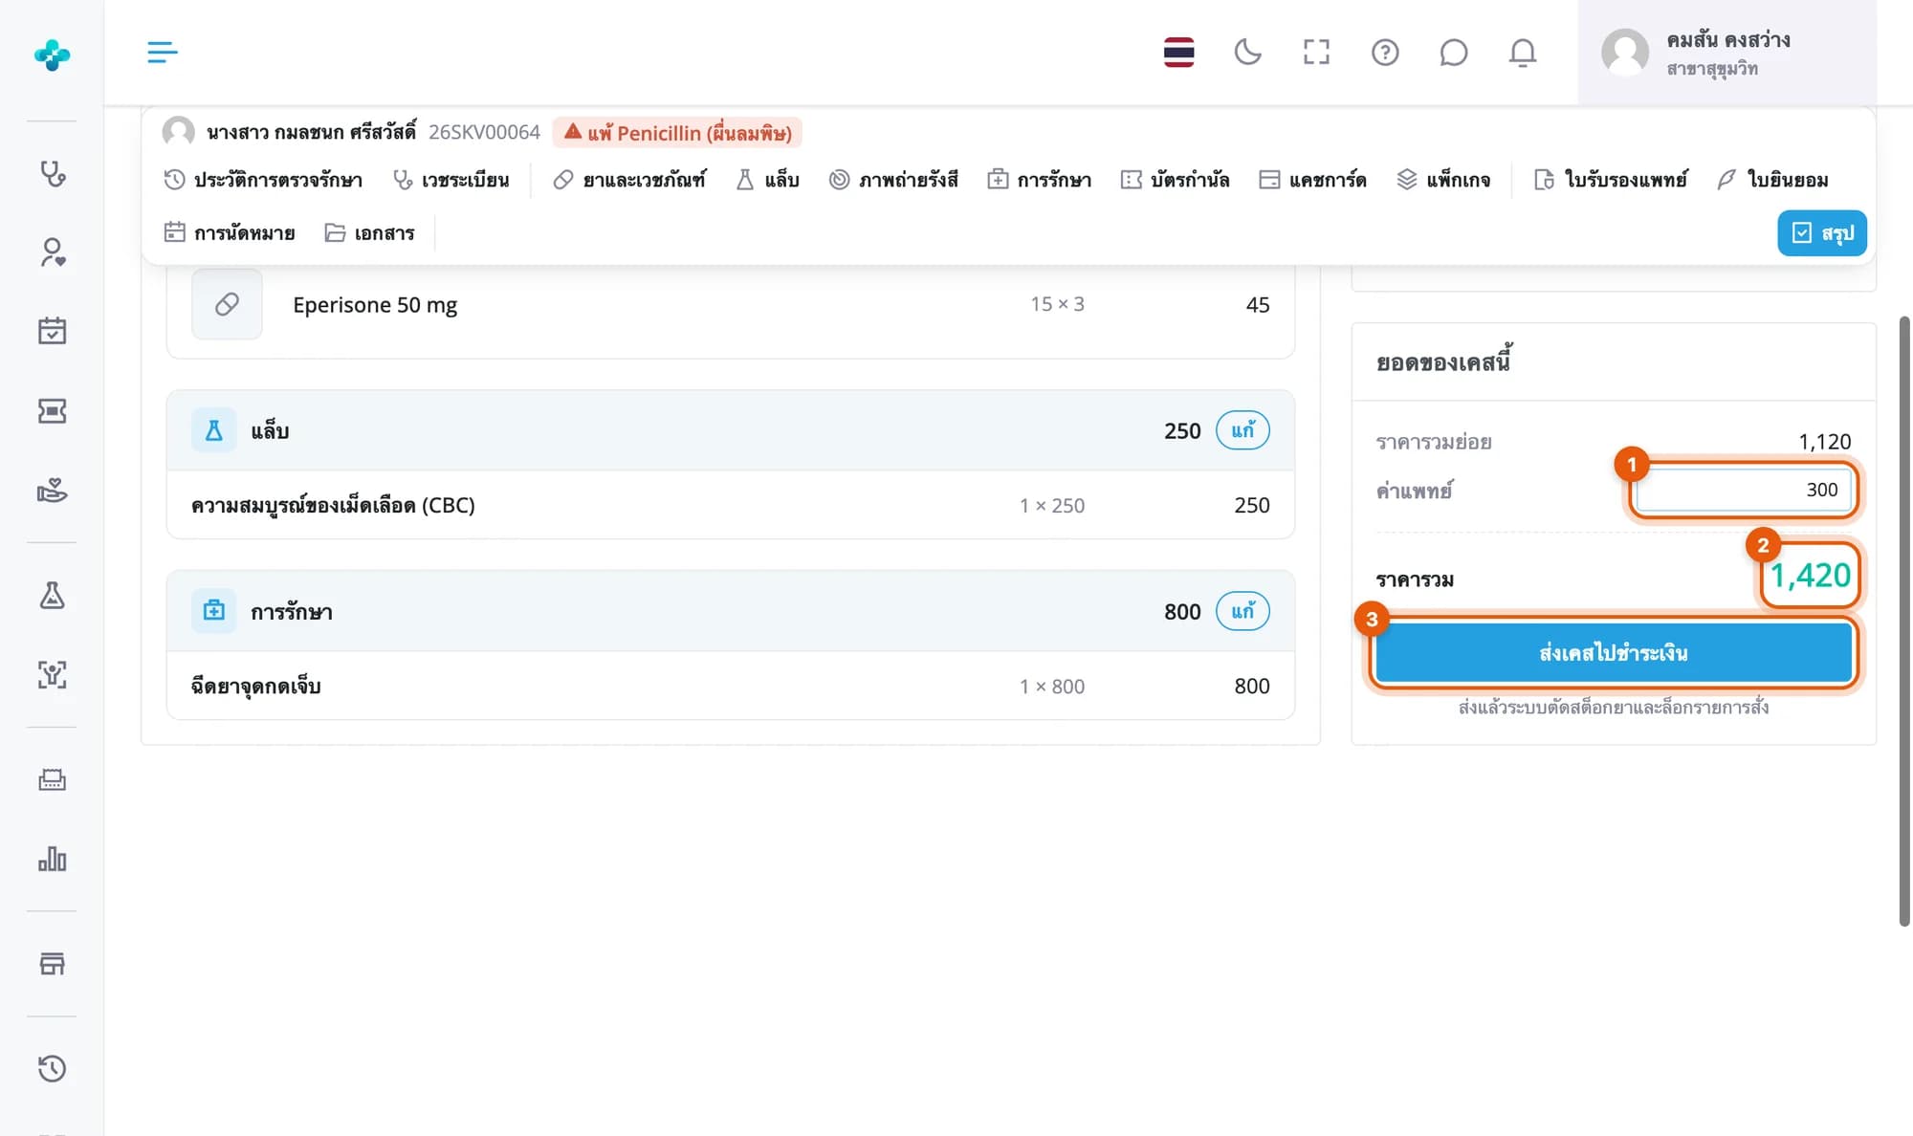Open the lab flask sidebar icon

point(52,596)
